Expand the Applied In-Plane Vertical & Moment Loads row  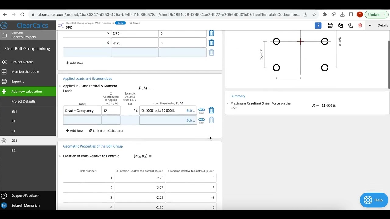pos(60,86)
